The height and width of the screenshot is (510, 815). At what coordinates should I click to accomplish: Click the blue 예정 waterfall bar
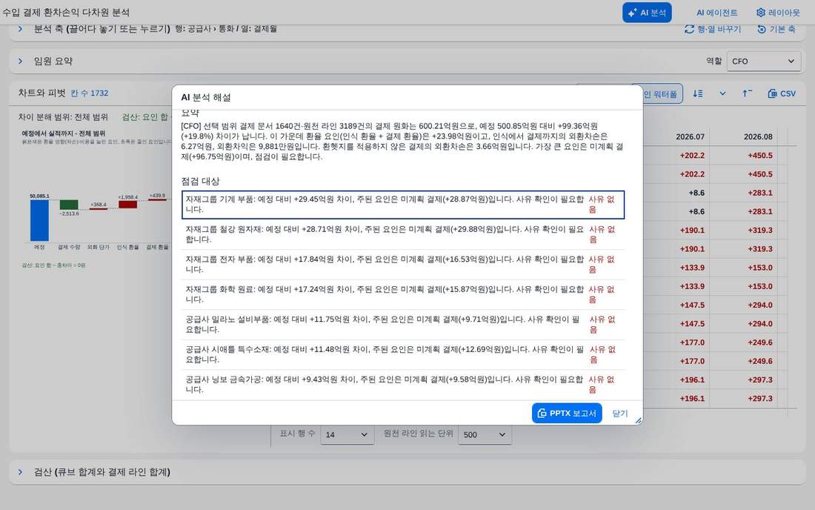(x=39, y=220)
